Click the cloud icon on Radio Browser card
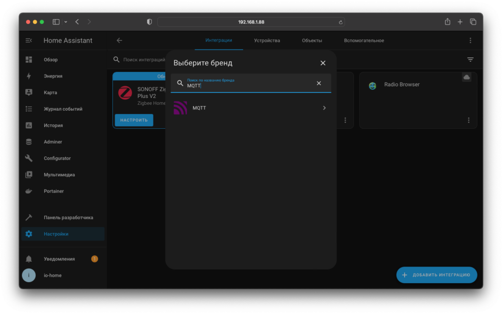Screen dimensions: 502x314 [x=467, y=77]
